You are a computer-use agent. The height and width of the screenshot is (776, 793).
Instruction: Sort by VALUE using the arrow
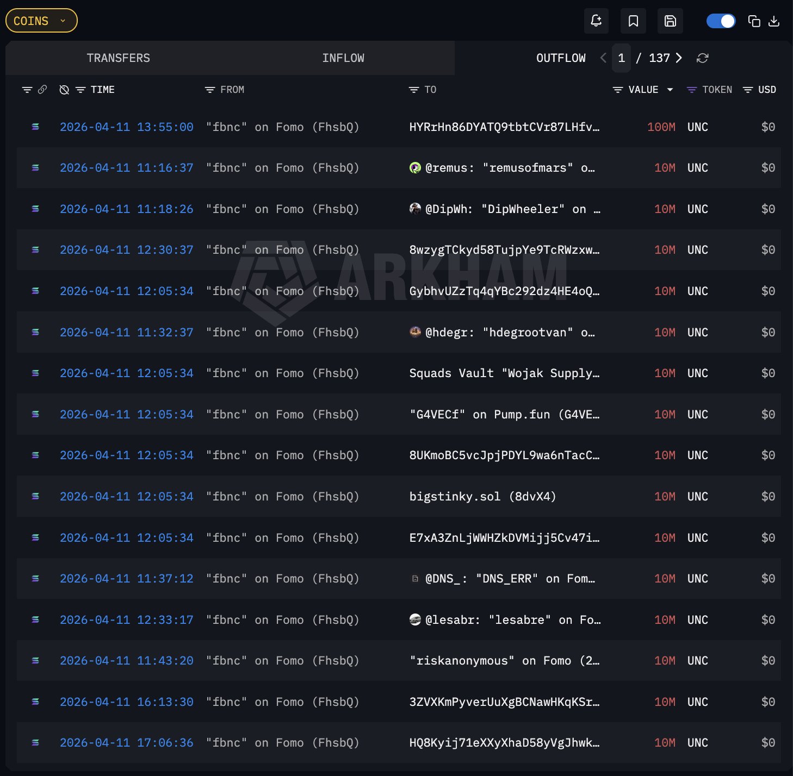point(670,90)
